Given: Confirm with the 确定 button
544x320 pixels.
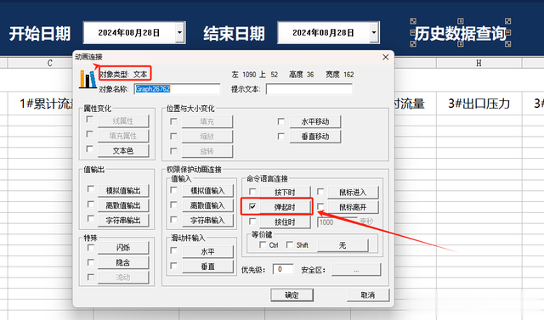Looking at the screenshot, I should [x=292, y=295].
